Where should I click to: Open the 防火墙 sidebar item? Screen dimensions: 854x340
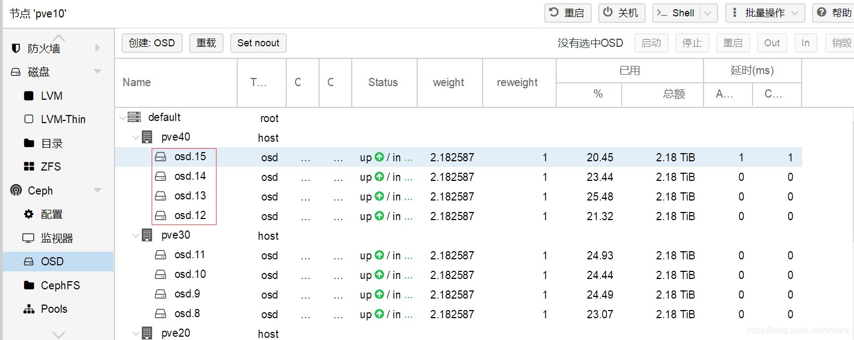(x=57, y=48)
